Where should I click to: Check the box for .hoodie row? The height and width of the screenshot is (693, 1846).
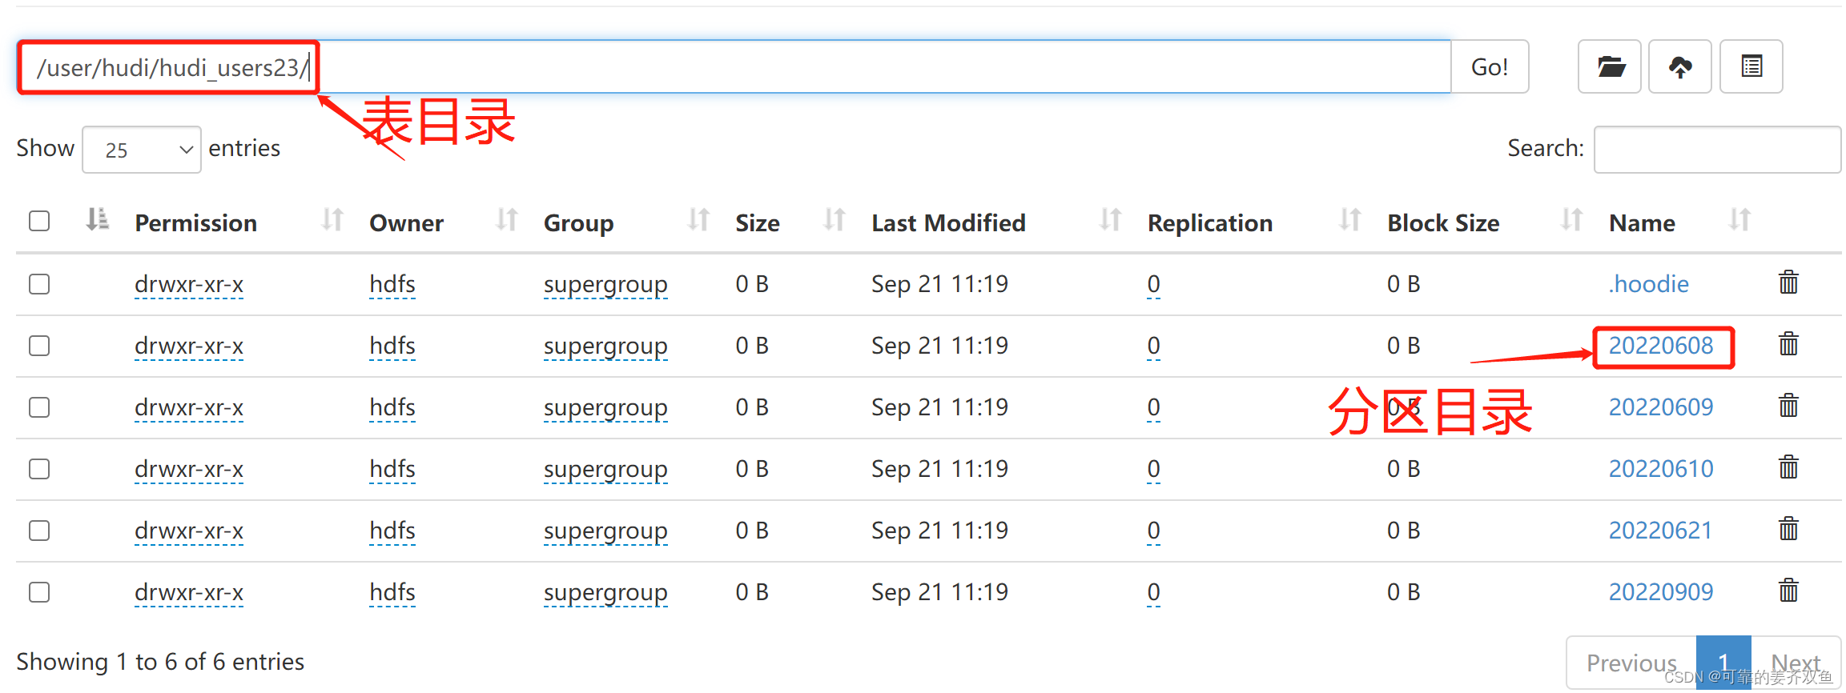pos(39,284)
